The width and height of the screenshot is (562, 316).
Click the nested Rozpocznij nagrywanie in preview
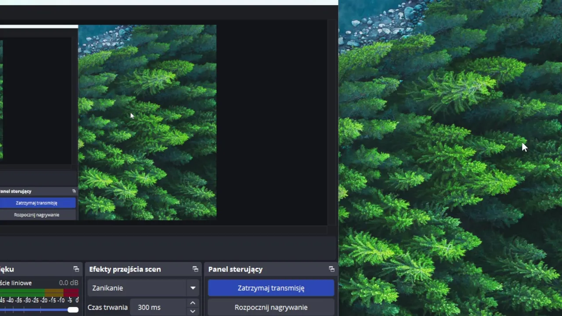point(38,215)
